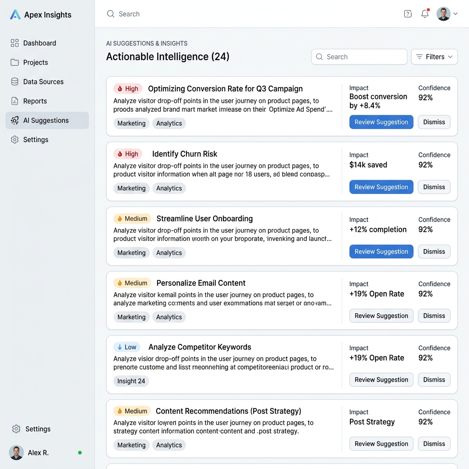Click the AI Suggestions sparkle icon
The height and width of the screenshot is (469, 469).
coord(15,120)
